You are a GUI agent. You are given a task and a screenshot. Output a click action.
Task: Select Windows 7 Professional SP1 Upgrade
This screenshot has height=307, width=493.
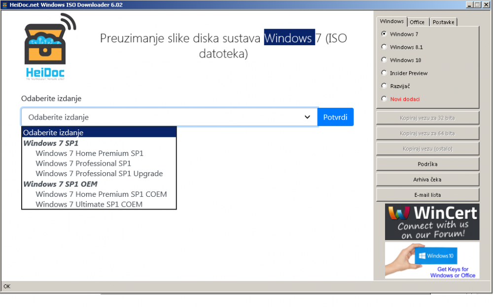(99, 174)
